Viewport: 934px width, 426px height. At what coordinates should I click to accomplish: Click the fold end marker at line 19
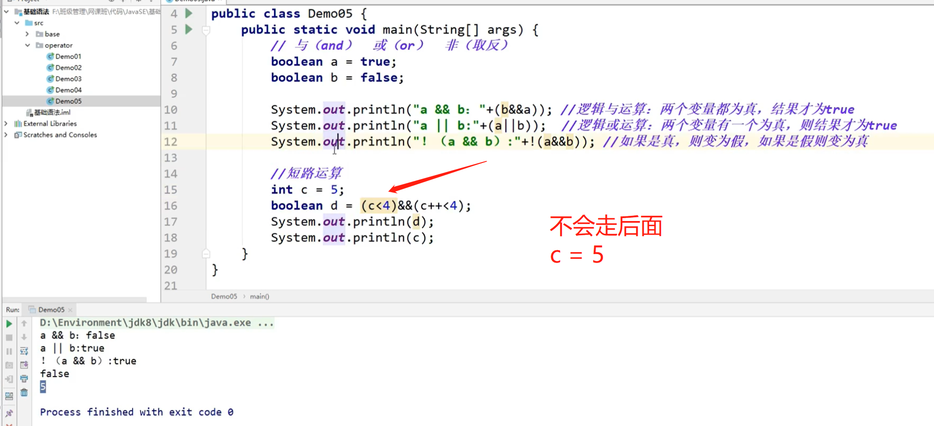tap(206, 254)
